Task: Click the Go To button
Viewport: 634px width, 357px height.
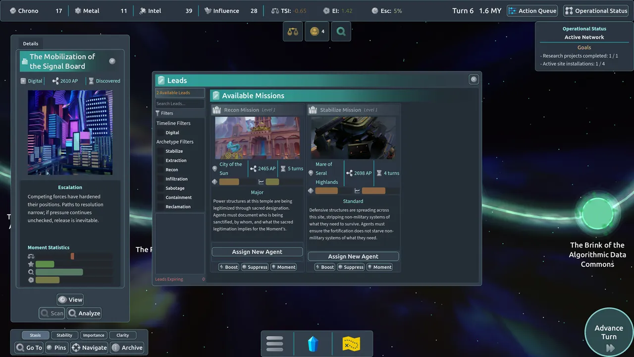Action: (x=29, y=348)
